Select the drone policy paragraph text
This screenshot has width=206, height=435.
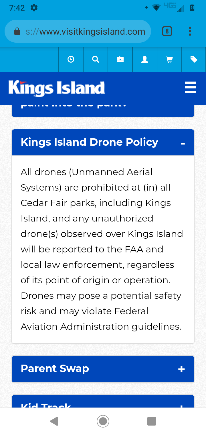pyautogui.click(x=102, y=249)
